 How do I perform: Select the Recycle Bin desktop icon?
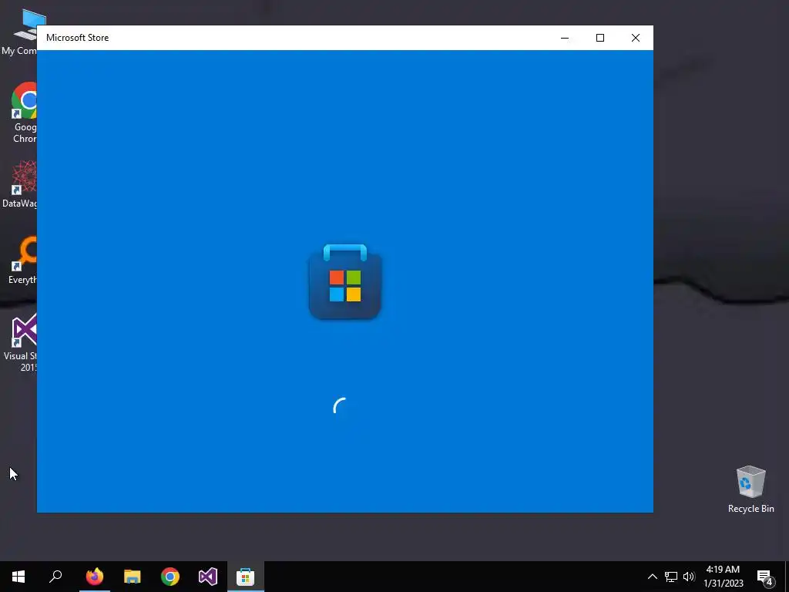[750, 489]
